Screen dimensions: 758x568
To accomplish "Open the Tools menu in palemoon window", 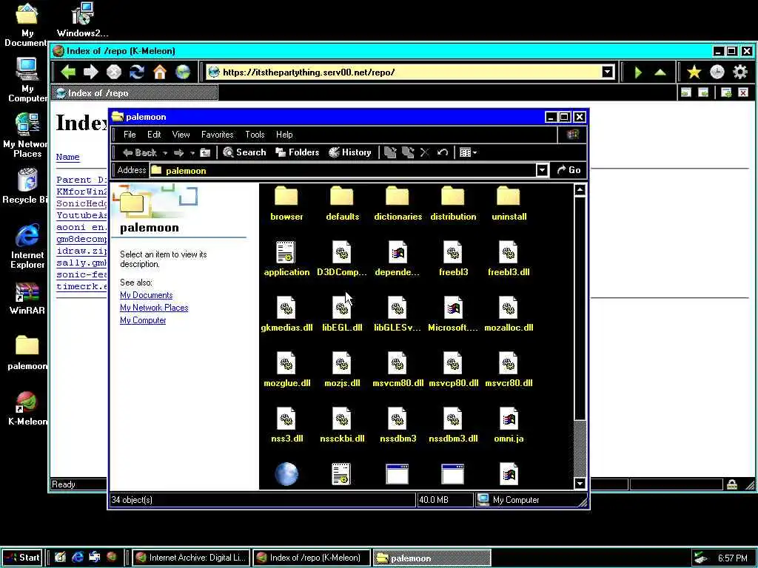I will point(255,135).
